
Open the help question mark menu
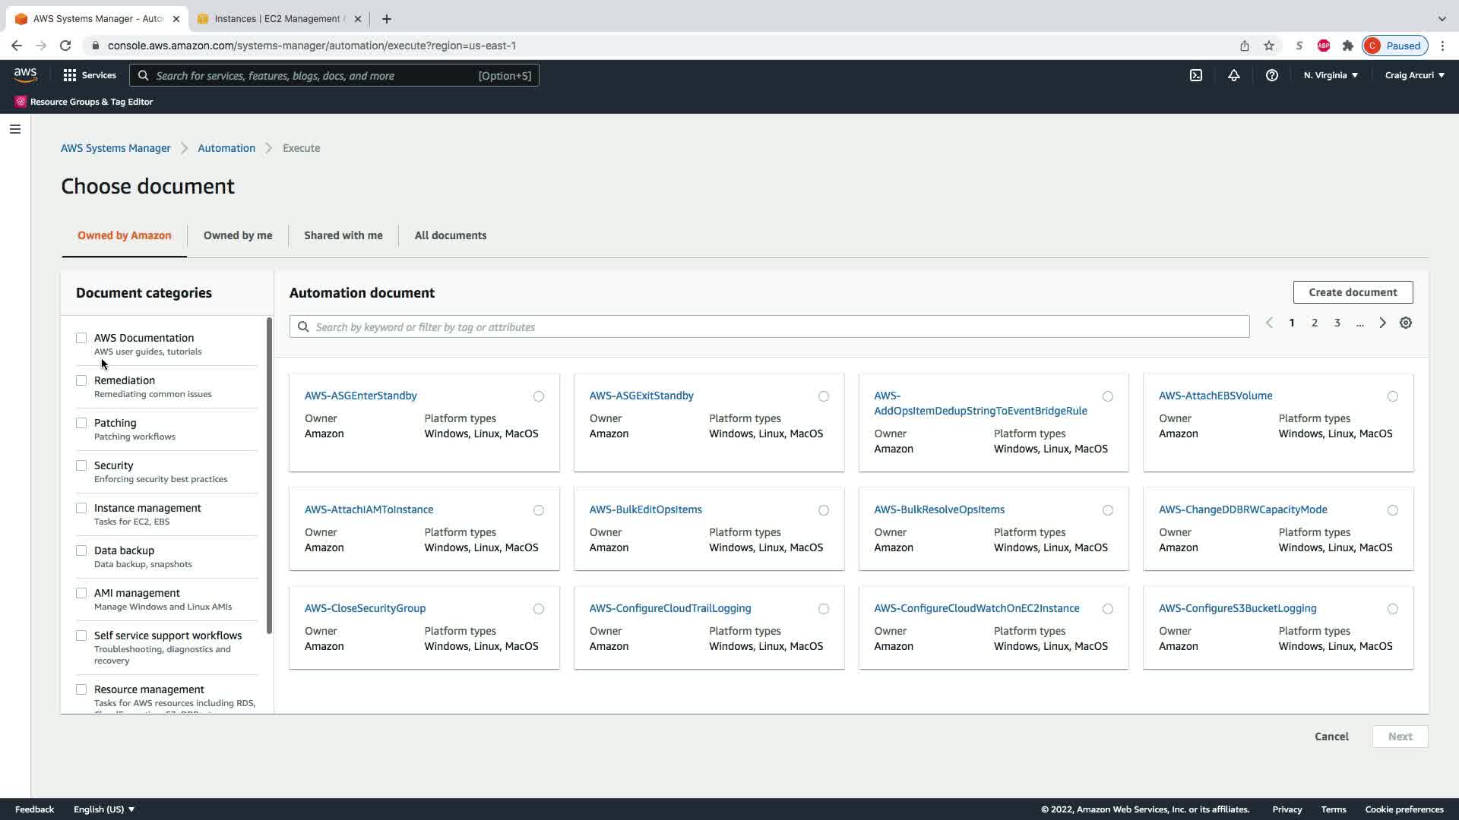(x=1271, y=75)
